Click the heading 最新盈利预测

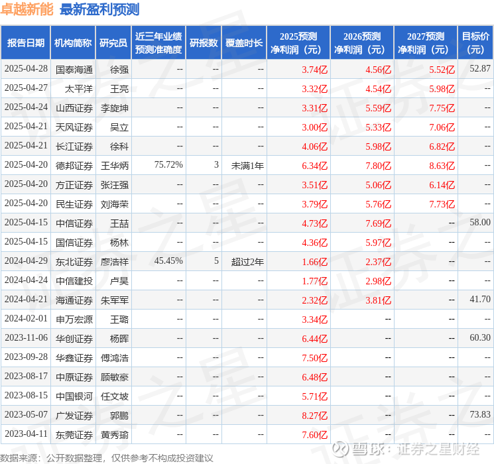99,9
